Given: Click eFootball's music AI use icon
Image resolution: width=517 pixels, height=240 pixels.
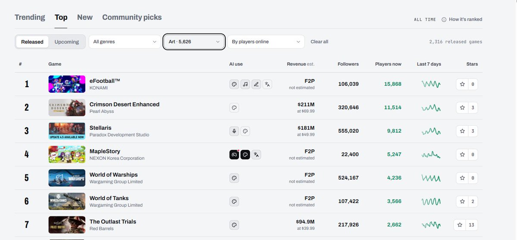Looking at the screenshot, I should click(245, 84).
